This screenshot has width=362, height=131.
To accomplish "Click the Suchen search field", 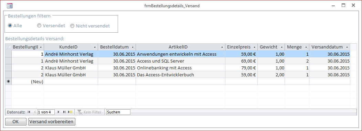I will tap(118, 112).
